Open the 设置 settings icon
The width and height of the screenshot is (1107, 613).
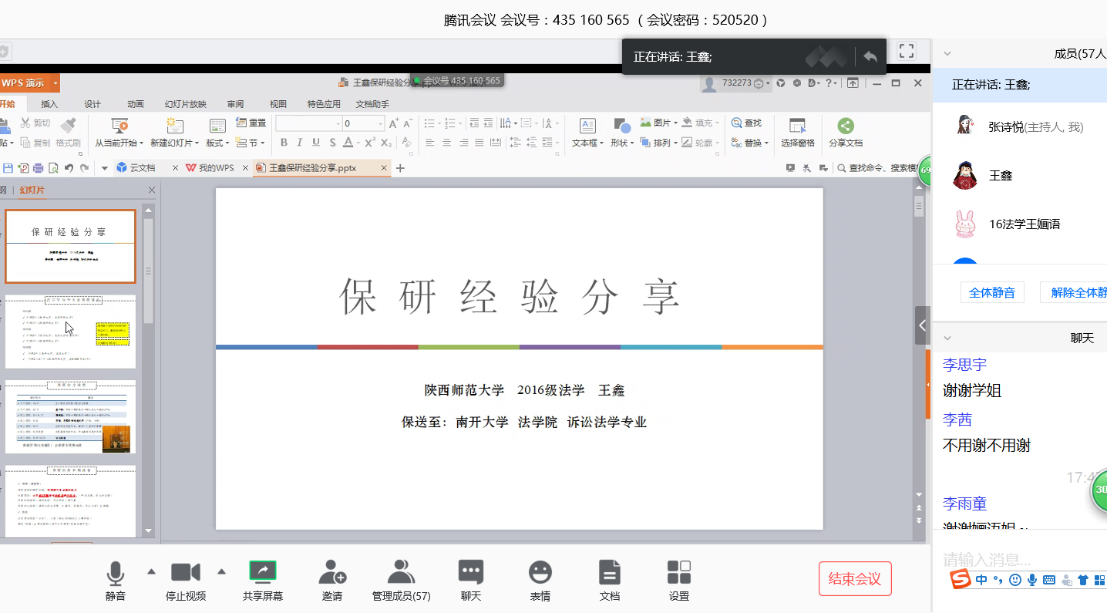pos(679,572)
